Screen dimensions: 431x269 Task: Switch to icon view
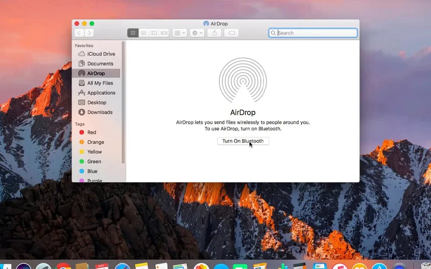[133, 33]
